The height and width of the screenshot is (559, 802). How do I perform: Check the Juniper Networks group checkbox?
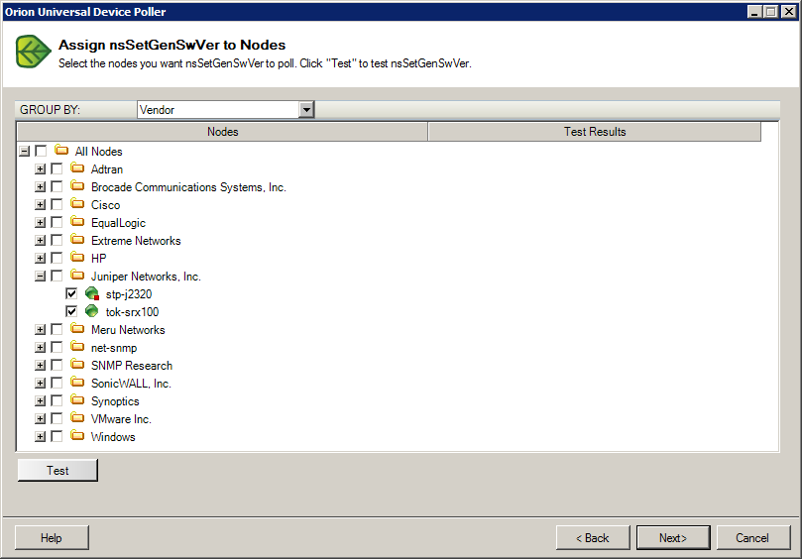click(x=57, y=277)
